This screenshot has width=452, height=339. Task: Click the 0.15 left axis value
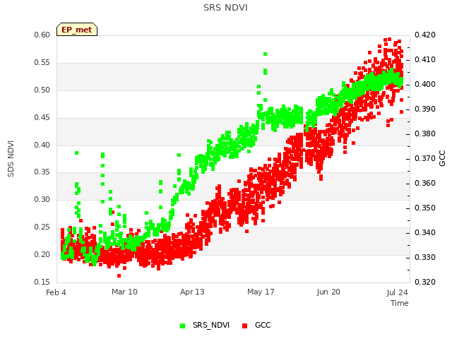pyautogui.click(x=42, y=282)
